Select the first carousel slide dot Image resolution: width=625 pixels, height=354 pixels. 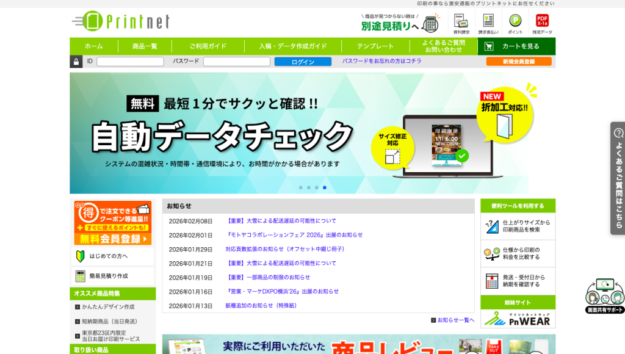(x=301, y=187)
